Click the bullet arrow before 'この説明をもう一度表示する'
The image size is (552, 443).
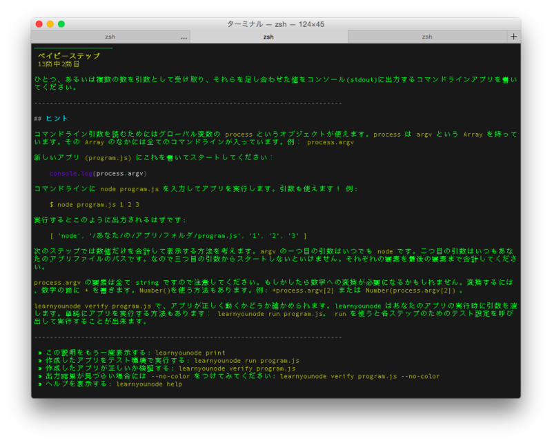(41, 353)
